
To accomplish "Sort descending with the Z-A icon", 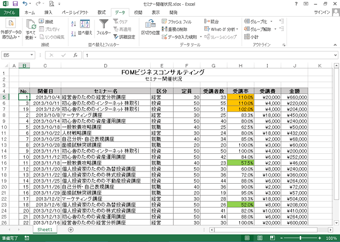I will tap(74, 34).
